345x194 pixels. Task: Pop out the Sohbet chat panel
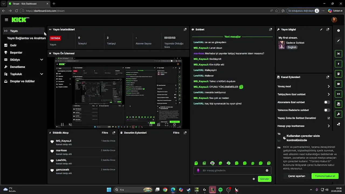pyautogui.click(x=271, y=29)
